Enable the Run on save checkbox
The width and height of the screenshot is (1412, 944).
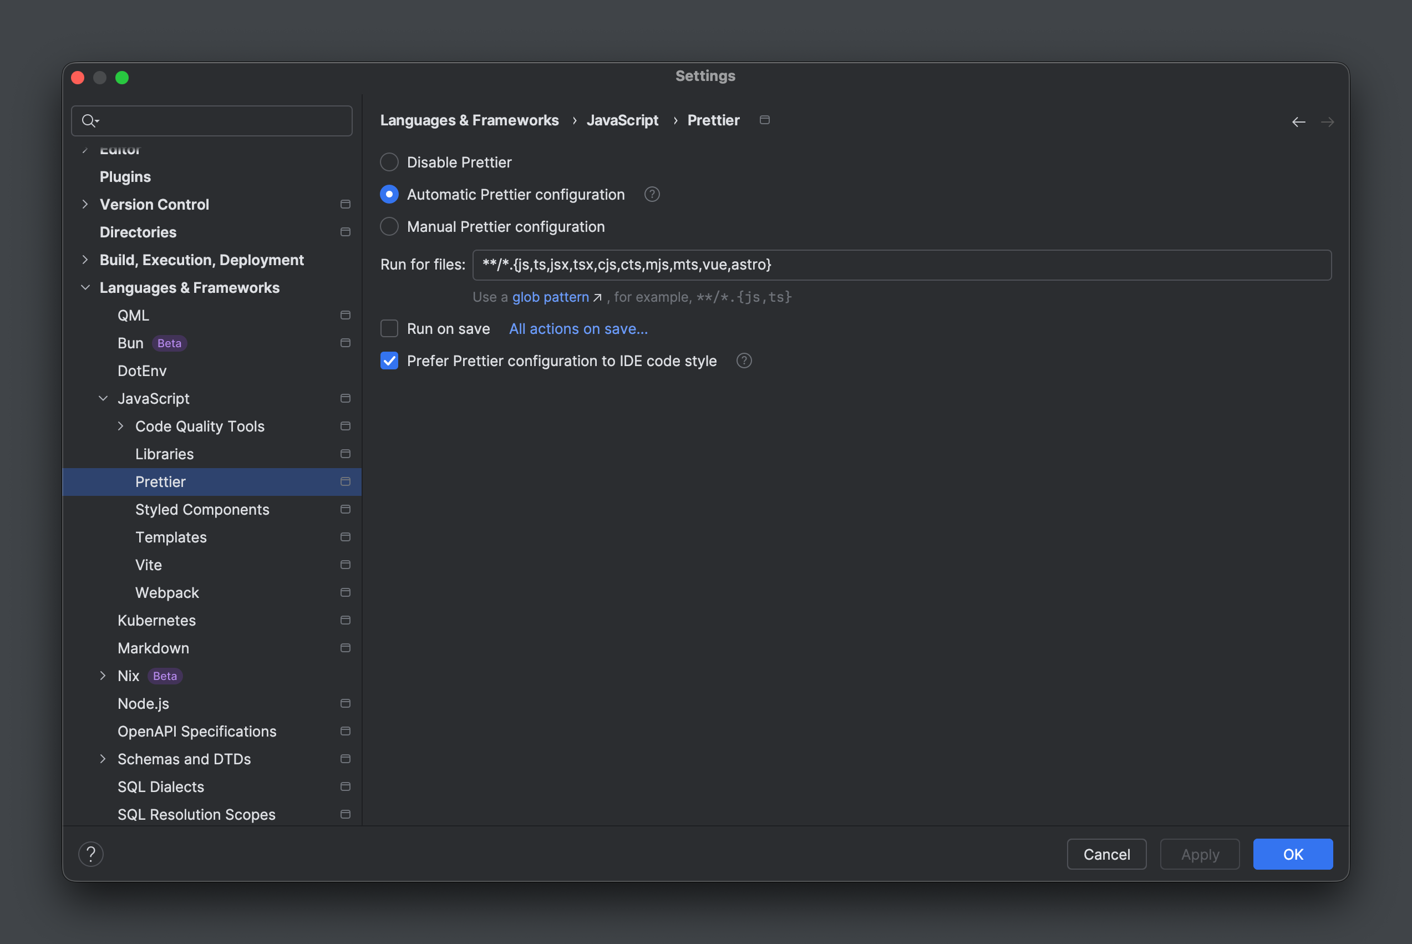pos(389,328)
